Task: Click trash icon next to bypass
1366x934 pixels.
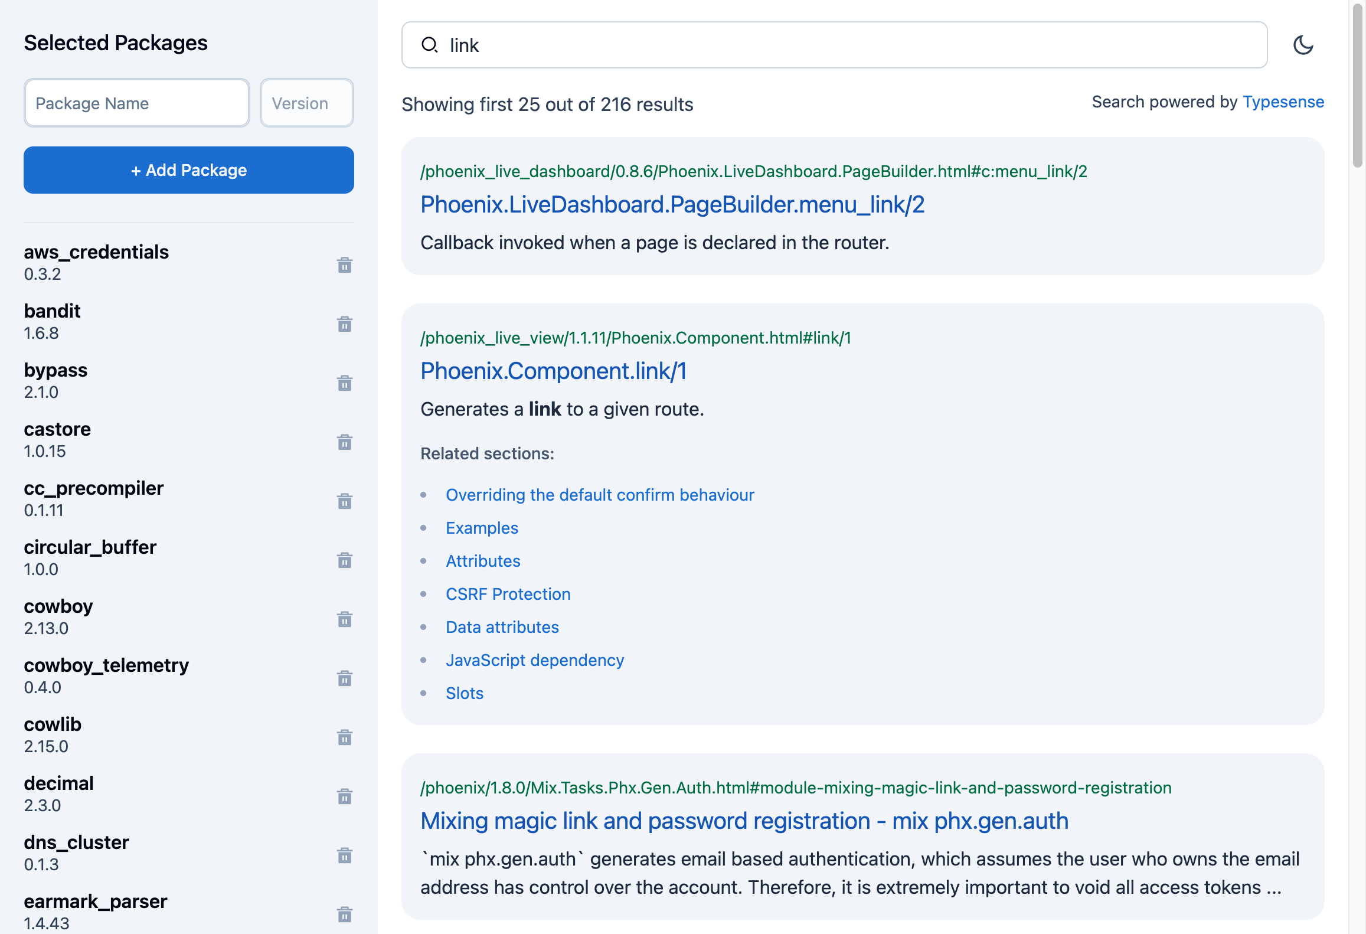Action: point(345,383)
